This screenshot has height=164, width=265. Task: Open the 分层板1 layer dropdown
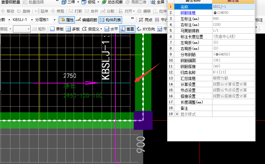pos(54,20)
